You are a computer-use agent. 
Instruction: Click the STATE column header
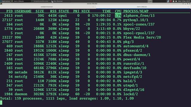tap(64, 11)
